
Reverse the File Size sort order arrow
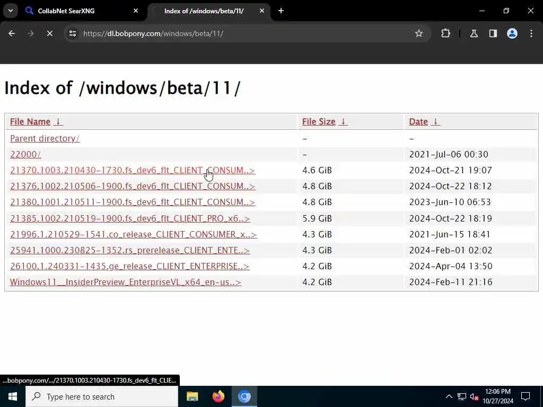tap(343, 121)
